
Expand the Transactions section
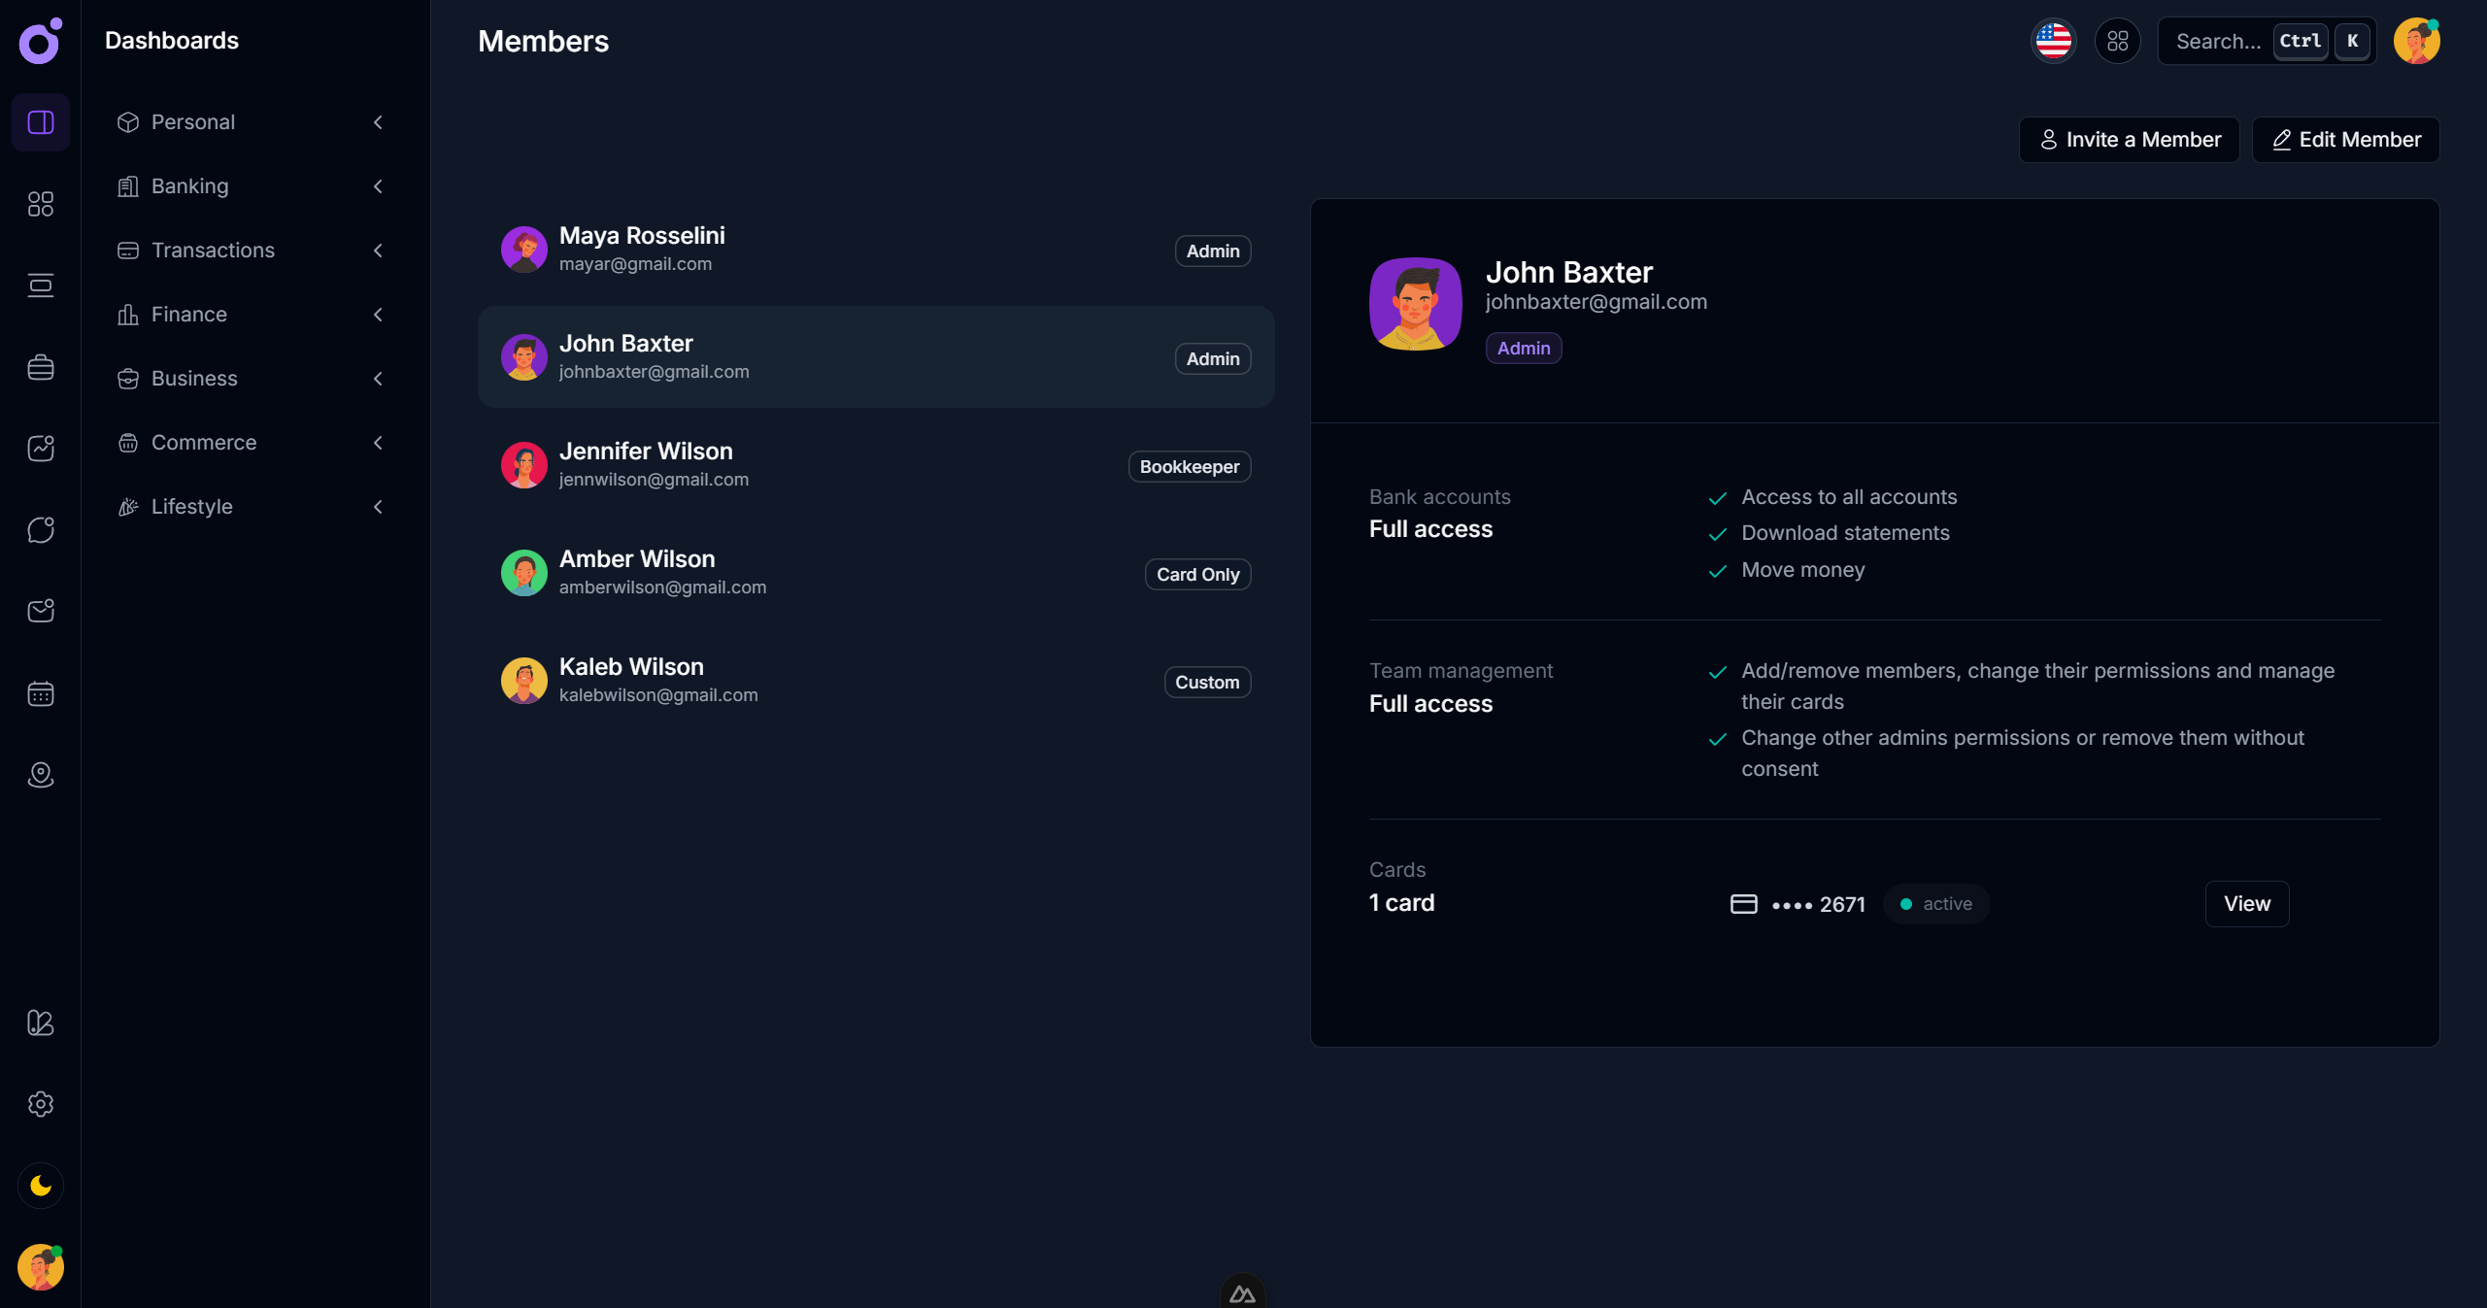click(x=378, y=251)
